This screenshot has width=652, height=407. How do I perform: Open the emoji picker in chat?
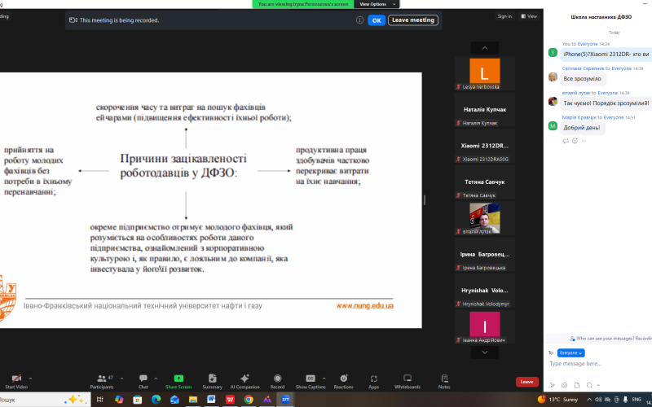click(564, 385)
